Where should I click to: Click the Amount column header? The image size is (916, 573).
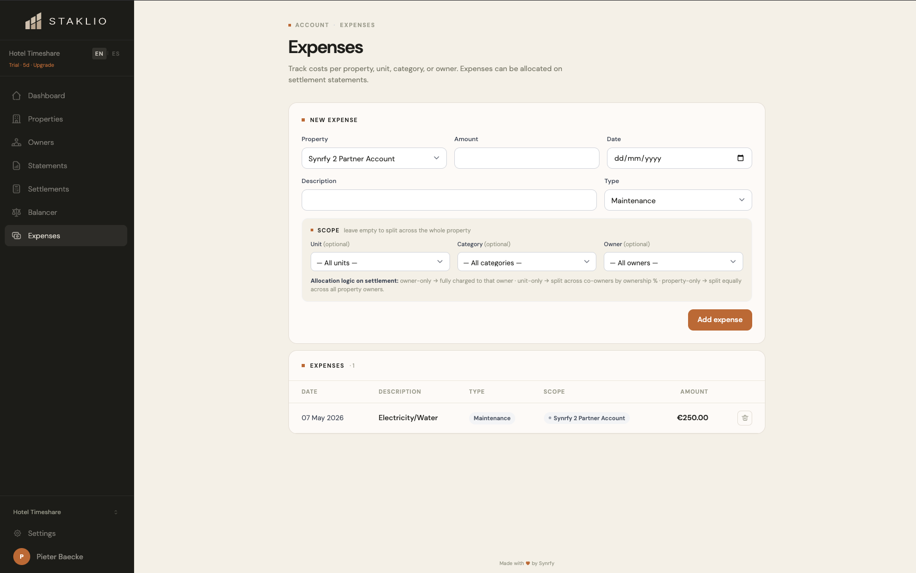coord(694,392)
